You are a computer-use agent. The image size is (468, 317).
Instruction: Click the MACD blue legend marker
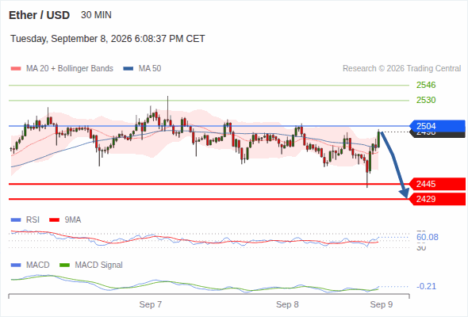[16, 265]
